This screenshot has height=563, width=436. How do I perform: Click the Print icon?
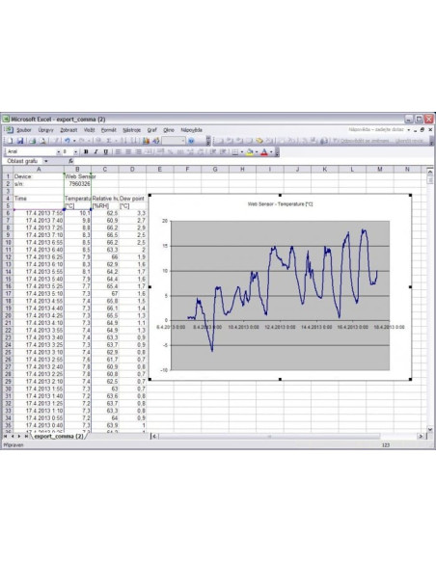pos(32,141)
